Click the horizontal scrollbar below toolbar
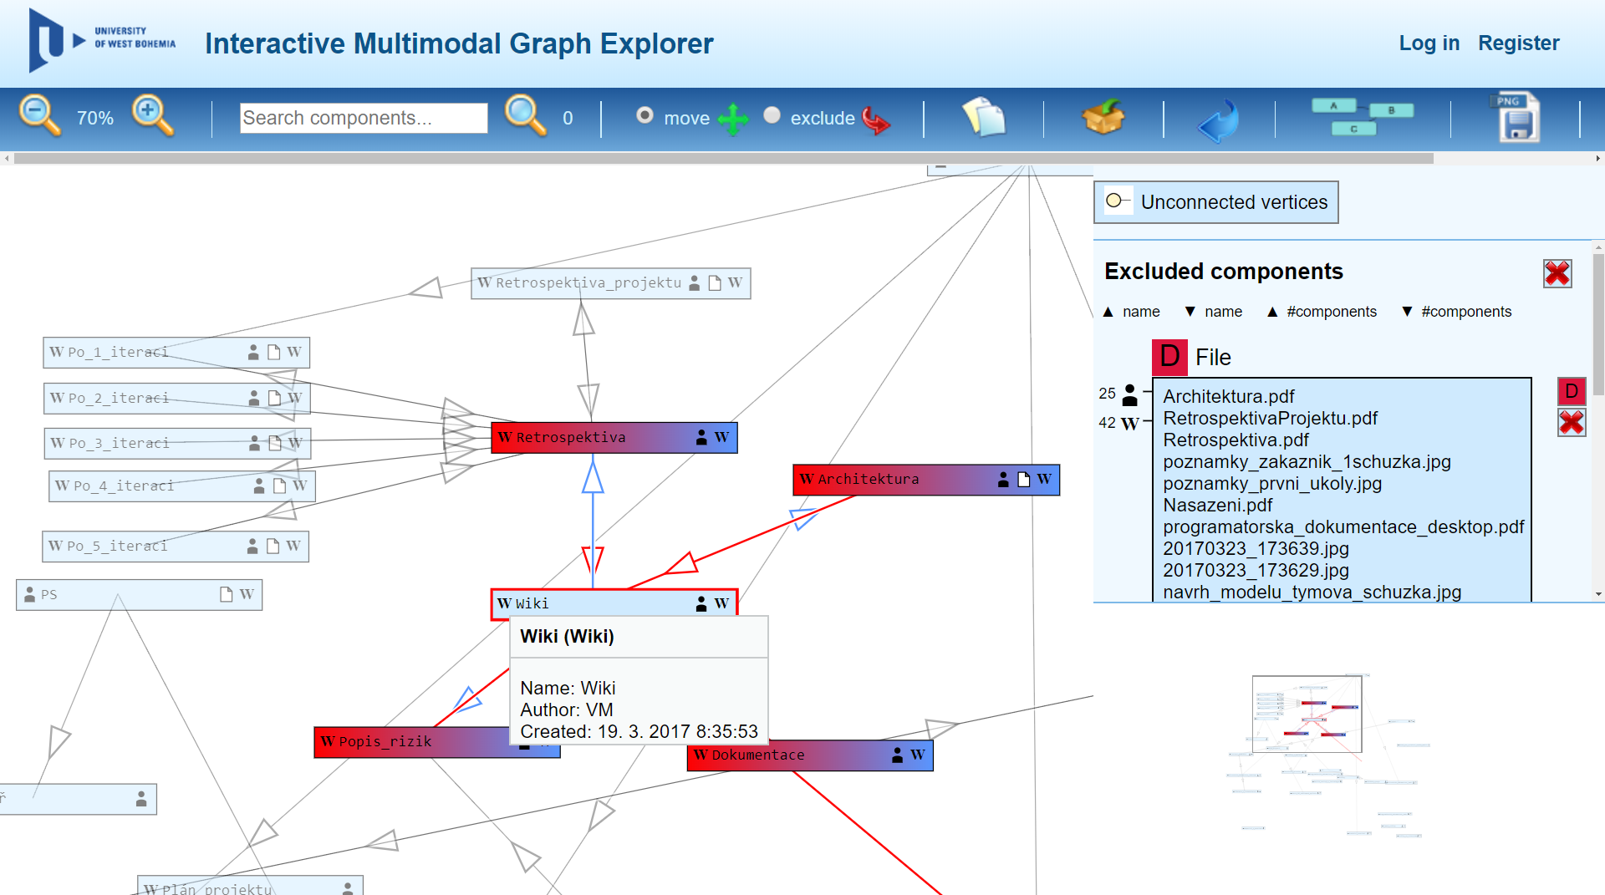This screenshot has width=1605, height=895. [723, 158]
